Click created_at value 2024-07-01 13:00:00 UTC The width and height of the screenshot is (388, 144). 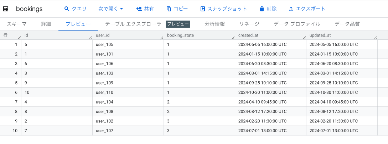[x=262, y=131]
